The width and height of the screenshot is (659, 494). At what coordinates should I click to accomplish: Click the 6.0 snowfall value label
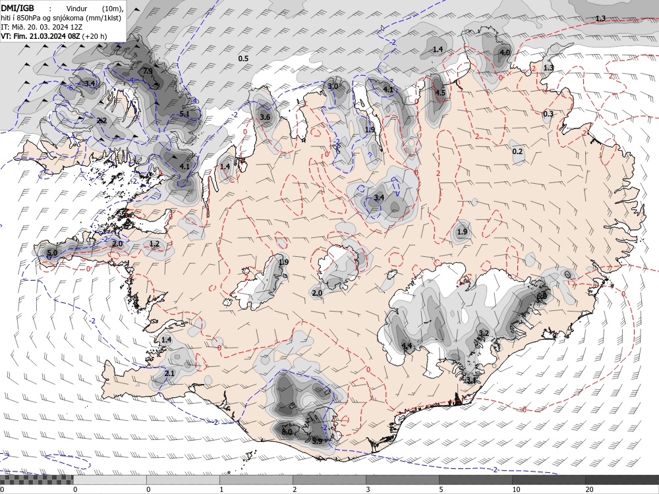coord(542,296)
